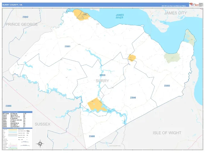Click the 23890 ZIP label on the map

pyautogui.click(x=8, y=106)
